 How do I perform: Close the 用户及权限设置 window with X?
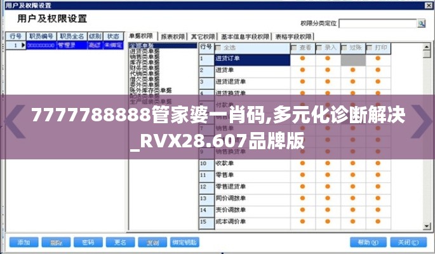429,5
